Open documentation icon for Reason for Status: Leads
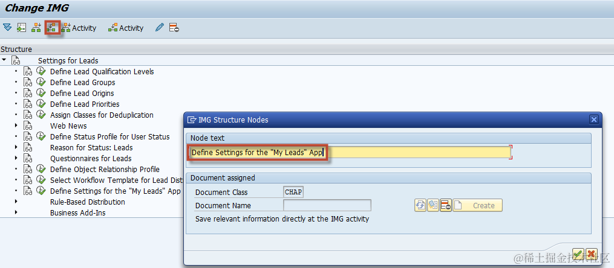 click(x=27, y=148)
